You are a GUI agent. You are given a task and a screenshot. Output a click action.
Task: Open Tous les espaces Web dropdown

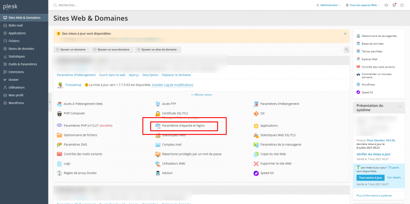362,5
